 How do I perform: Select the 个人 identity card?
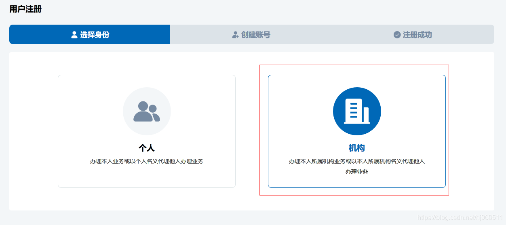tap(147, 131)
